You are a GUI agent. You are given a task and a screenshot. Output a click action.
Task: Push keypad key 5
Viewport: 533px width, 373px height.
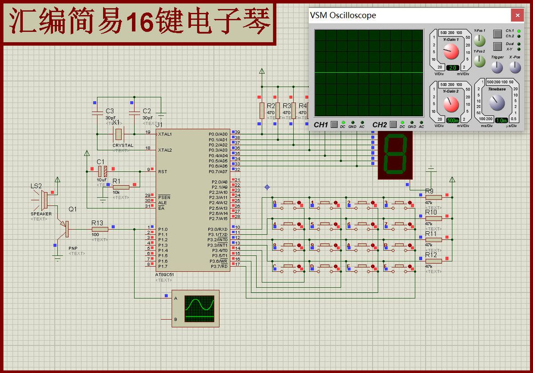click(x=325, y=225)
